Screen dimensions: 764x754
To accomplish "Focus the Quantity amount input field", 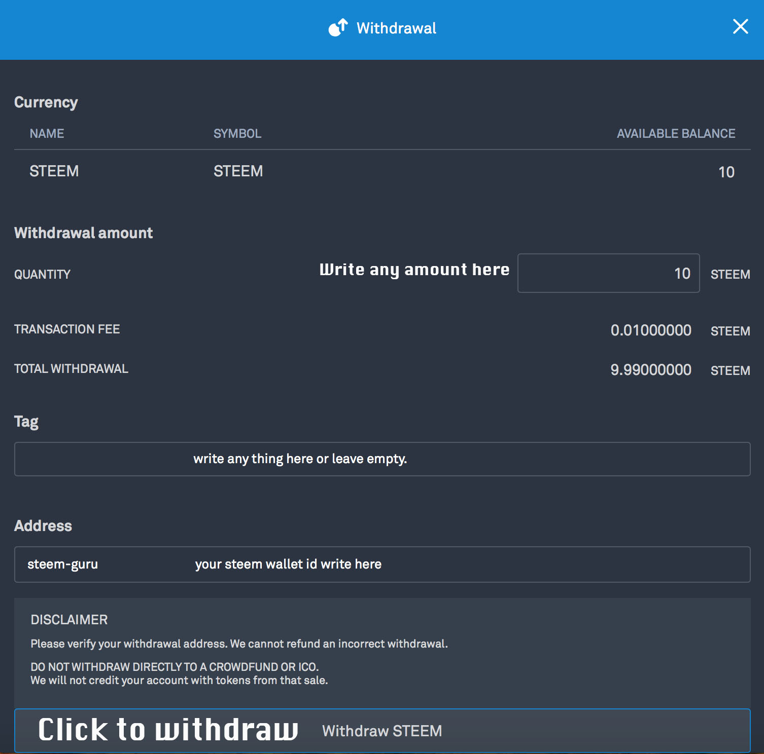I will coord(608,273).
